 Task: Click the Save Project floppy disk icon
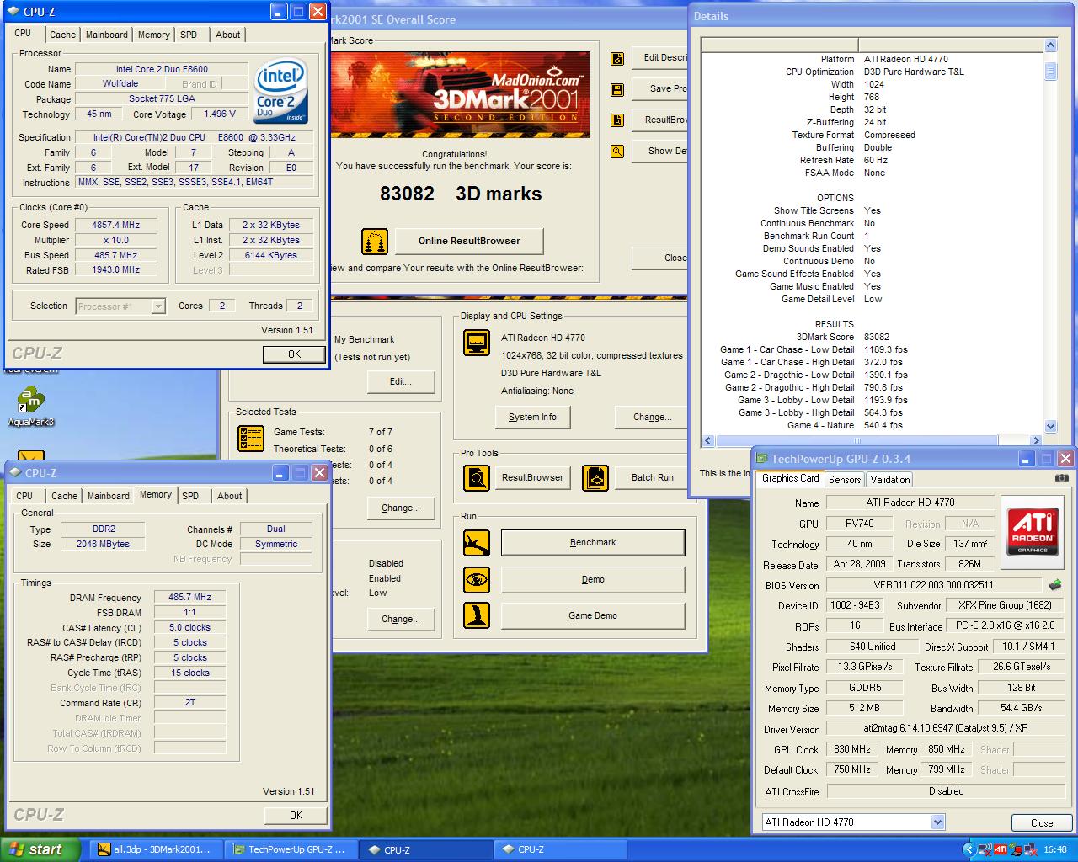pos(617,89)
